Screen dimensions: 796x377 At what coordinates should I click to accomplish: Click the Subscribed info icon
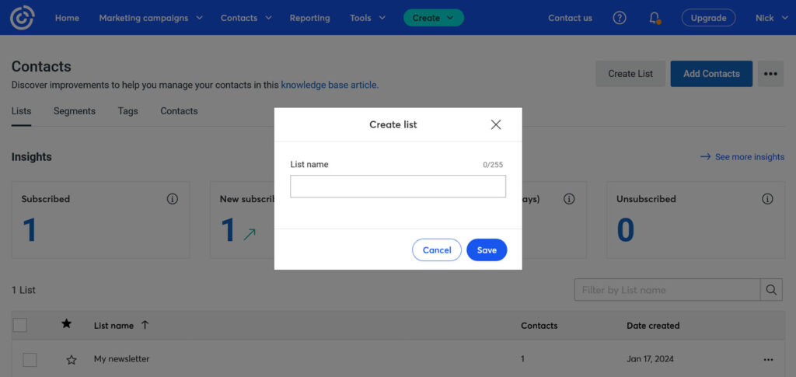(x=173, y=199)
